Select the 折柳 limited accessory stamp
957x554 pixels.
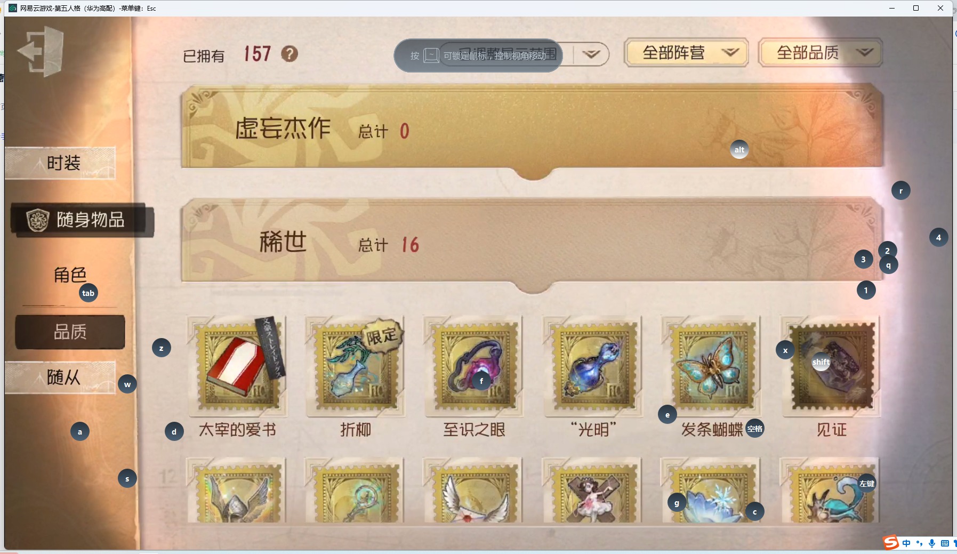point(356,366)
